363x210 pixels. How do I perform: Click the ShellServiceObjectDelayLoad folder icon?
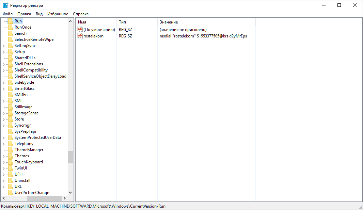click(11, 76)
